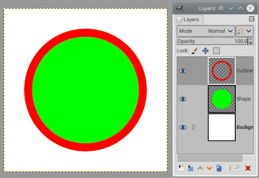Click the chain link icon on Background layer

194,127
